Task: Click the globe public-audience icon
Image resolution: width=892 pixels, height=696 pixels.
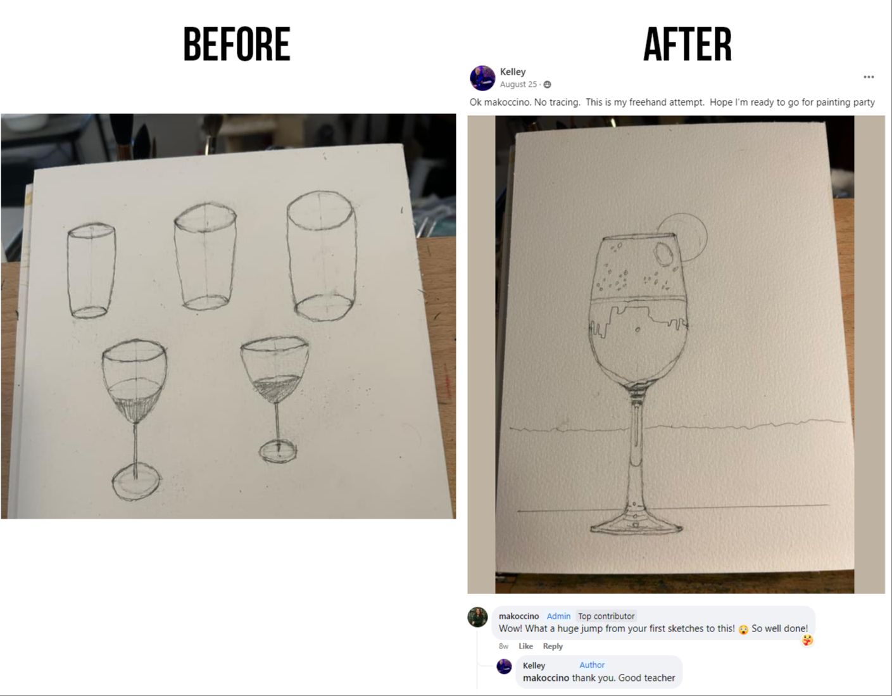Action: (x=548, y=85)
